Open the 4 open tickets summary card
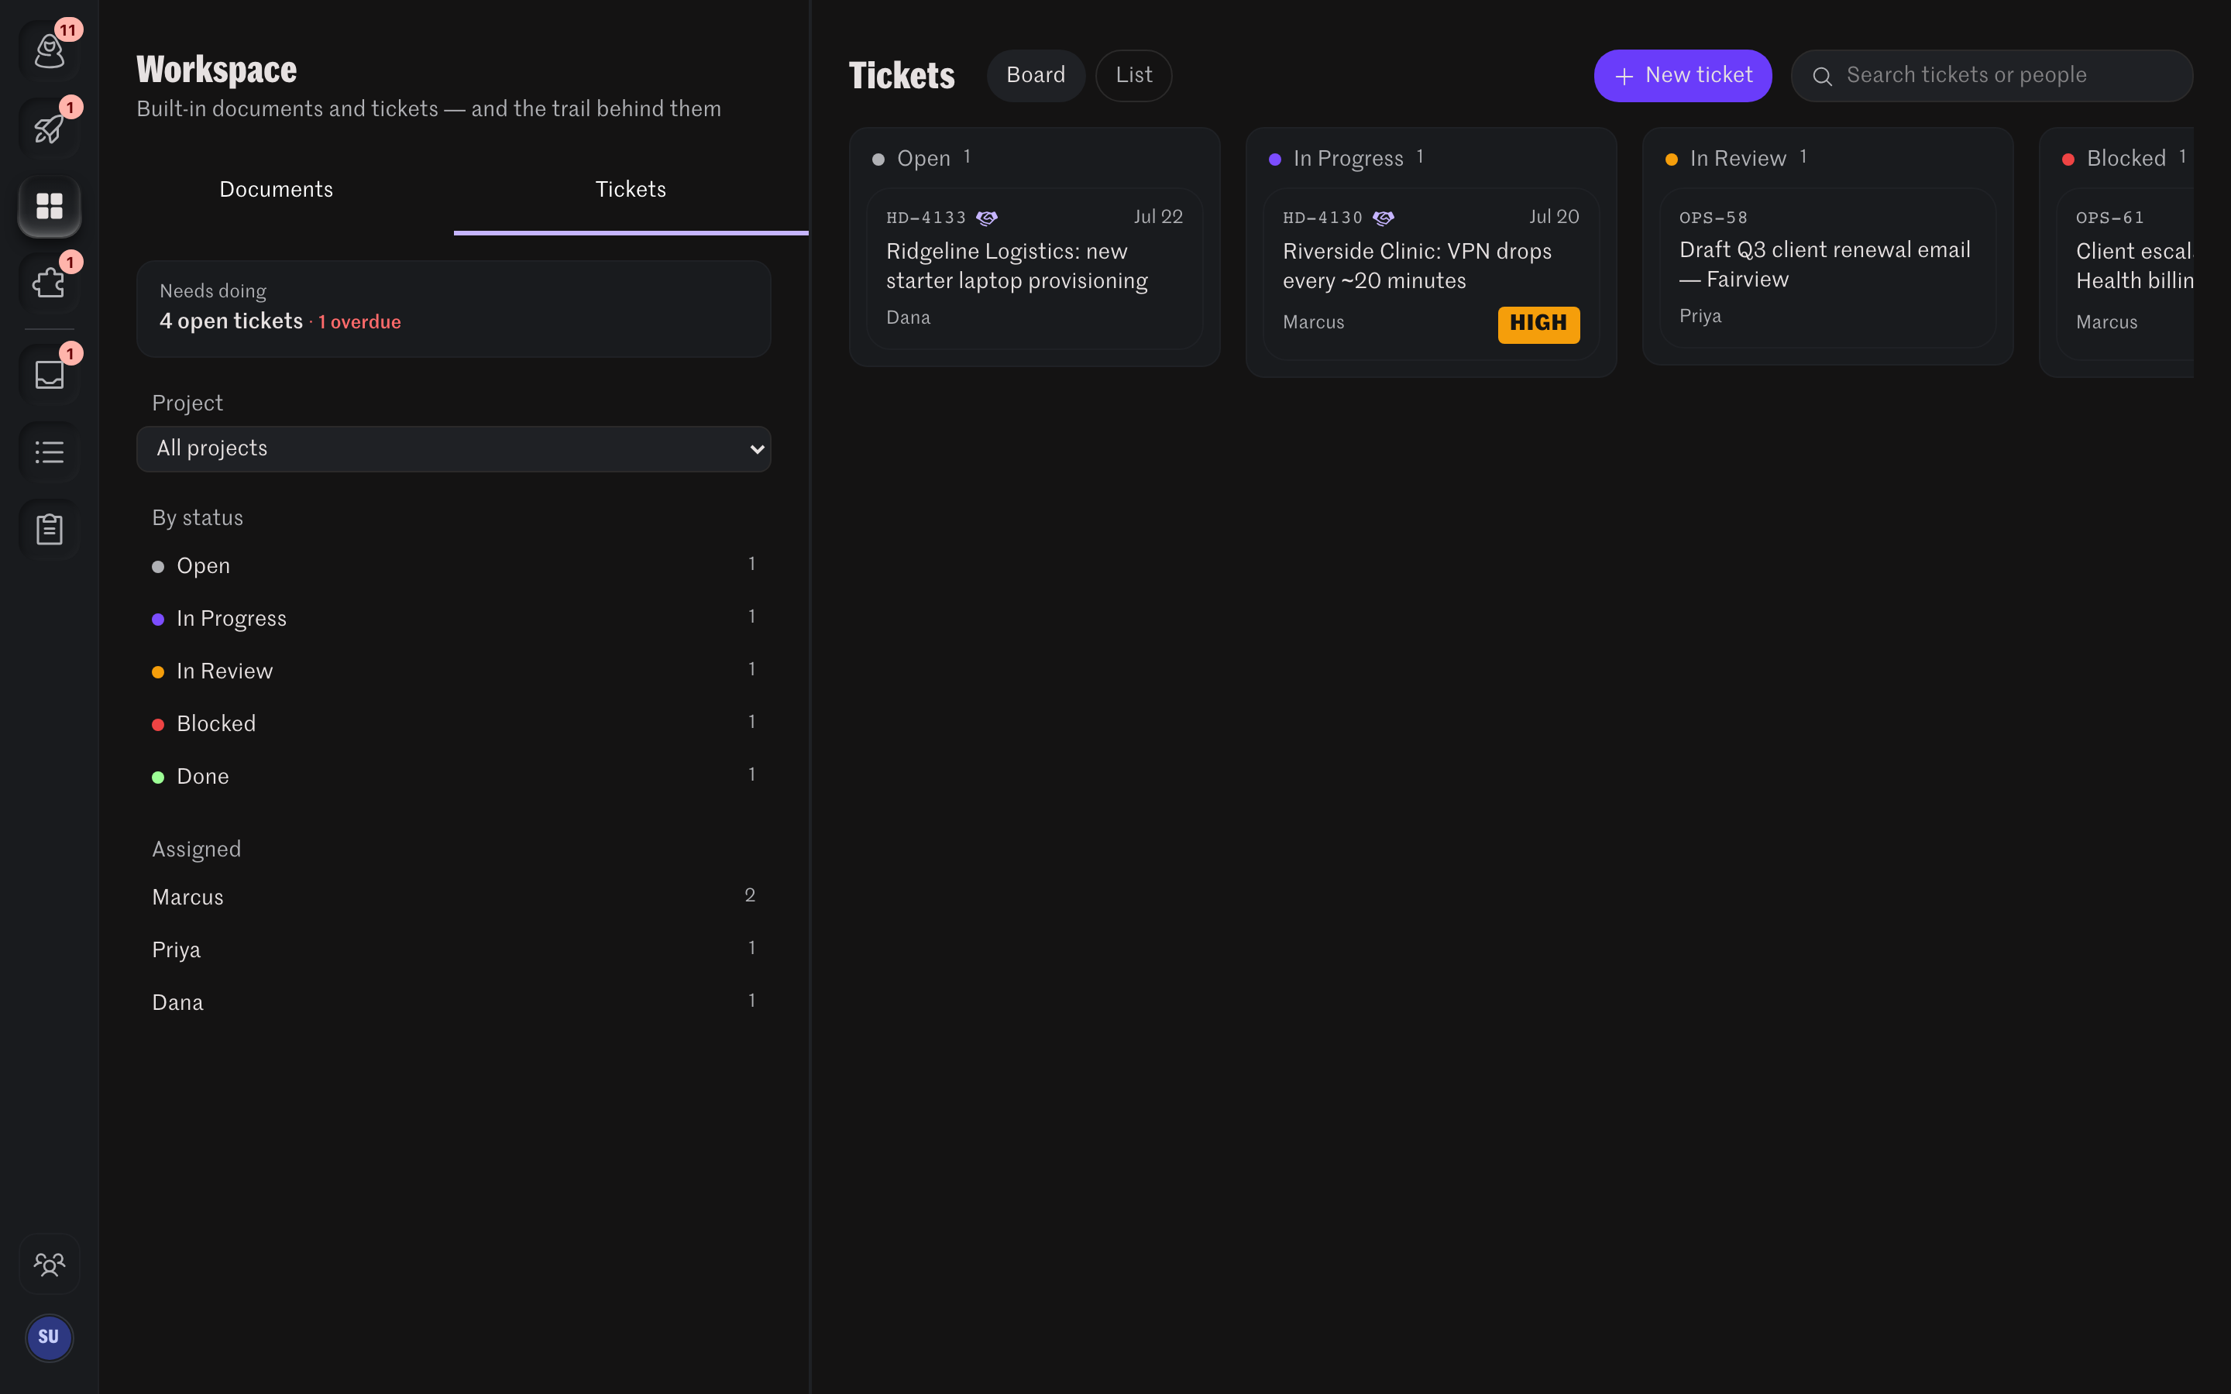Image resolution: width=2231 pixels, height=1394 pixels. click(454, 308)
